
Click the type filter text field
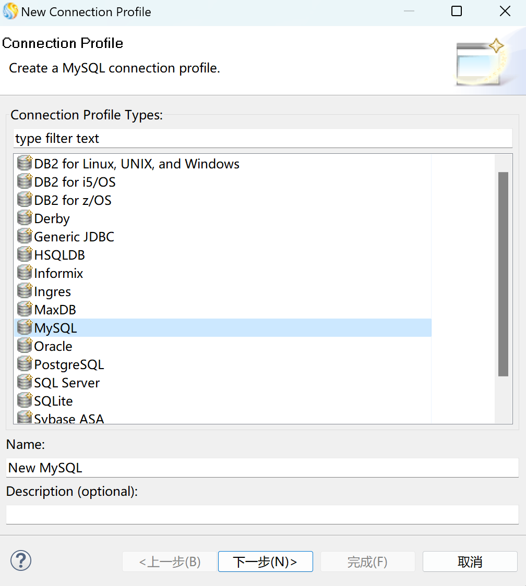click(262, 139)
